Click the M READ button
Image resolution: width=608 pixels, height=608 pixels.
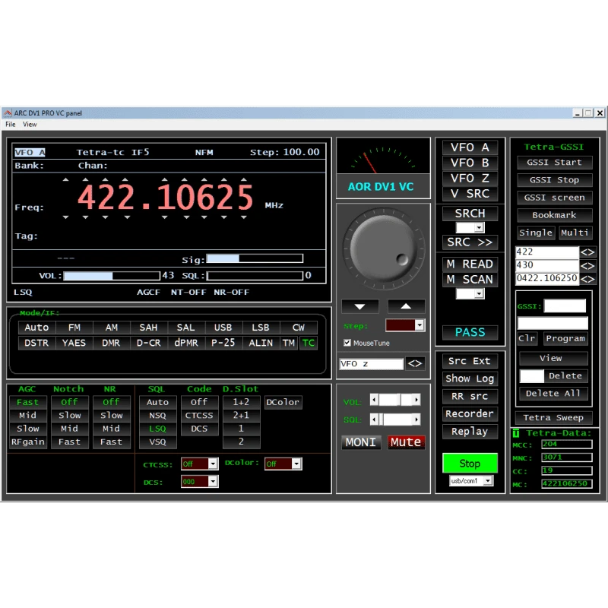[470, 264]
